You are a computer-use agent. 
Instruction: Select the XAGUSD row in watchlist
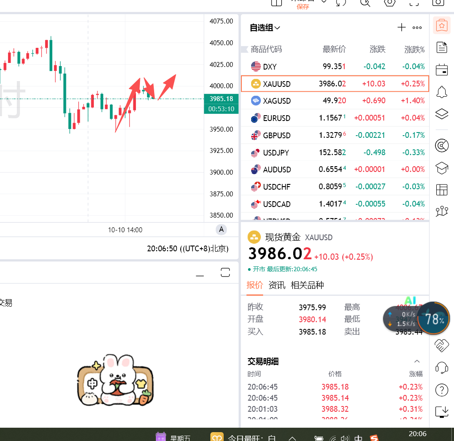(335, 101)
